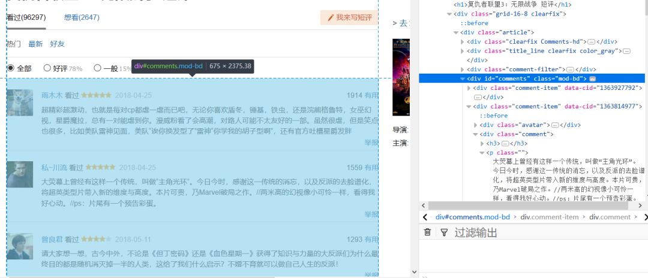Select the 好评 radio button
Image resolution: width=648 pixels, height=278 pixels.
point(47,68)
